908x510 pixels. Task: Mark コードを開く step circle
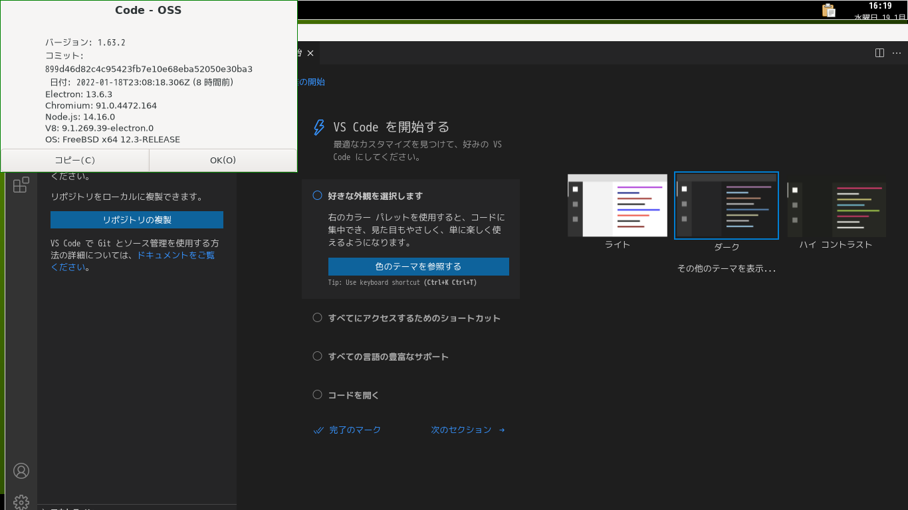coord(318,395)
